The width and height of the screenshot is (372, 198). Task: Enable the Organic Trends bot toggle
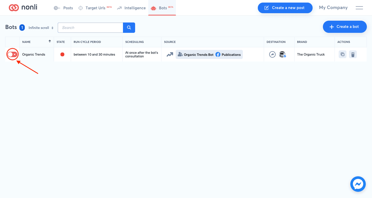pyautogui.click(x=12, y=54)
